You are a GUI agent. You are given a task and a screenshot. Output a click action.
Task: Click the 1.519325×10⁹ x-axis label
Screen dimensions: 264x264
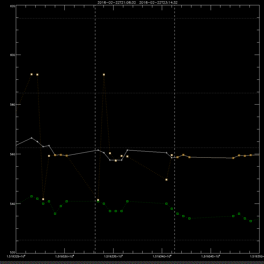click(16, 256)
